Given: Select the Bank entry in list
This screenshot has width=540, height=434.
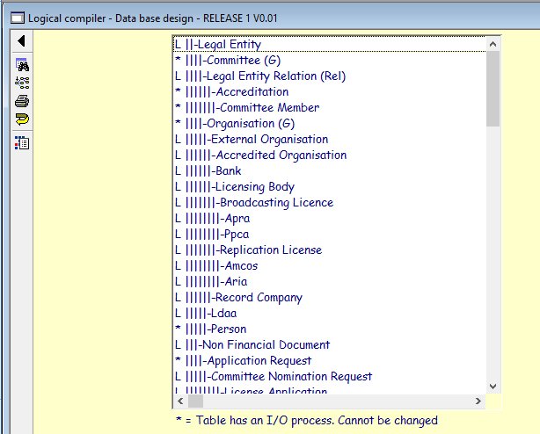Looking at the screenshot, I should (228, 171).
